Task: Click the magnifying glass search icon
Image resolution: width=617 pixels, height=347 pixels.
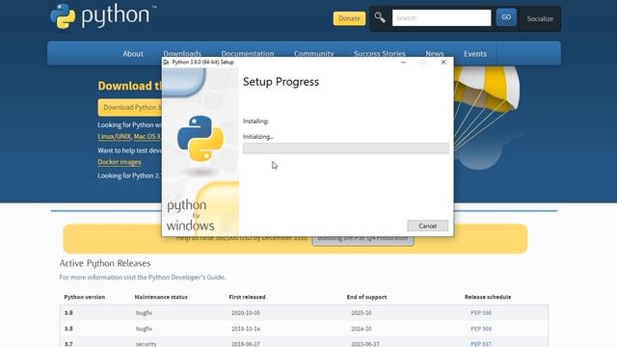Action: (x=380, y=17)
